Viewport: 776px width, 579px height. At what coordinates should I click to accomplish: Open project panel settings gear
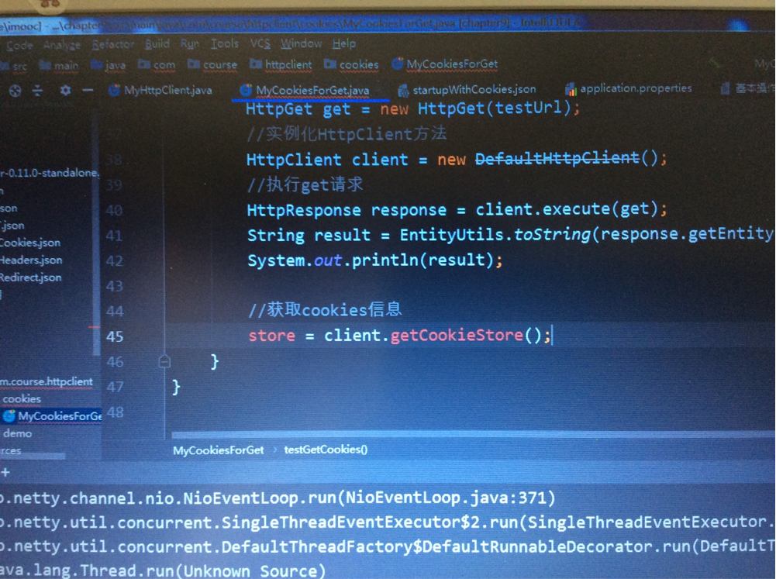pos(65,91)
